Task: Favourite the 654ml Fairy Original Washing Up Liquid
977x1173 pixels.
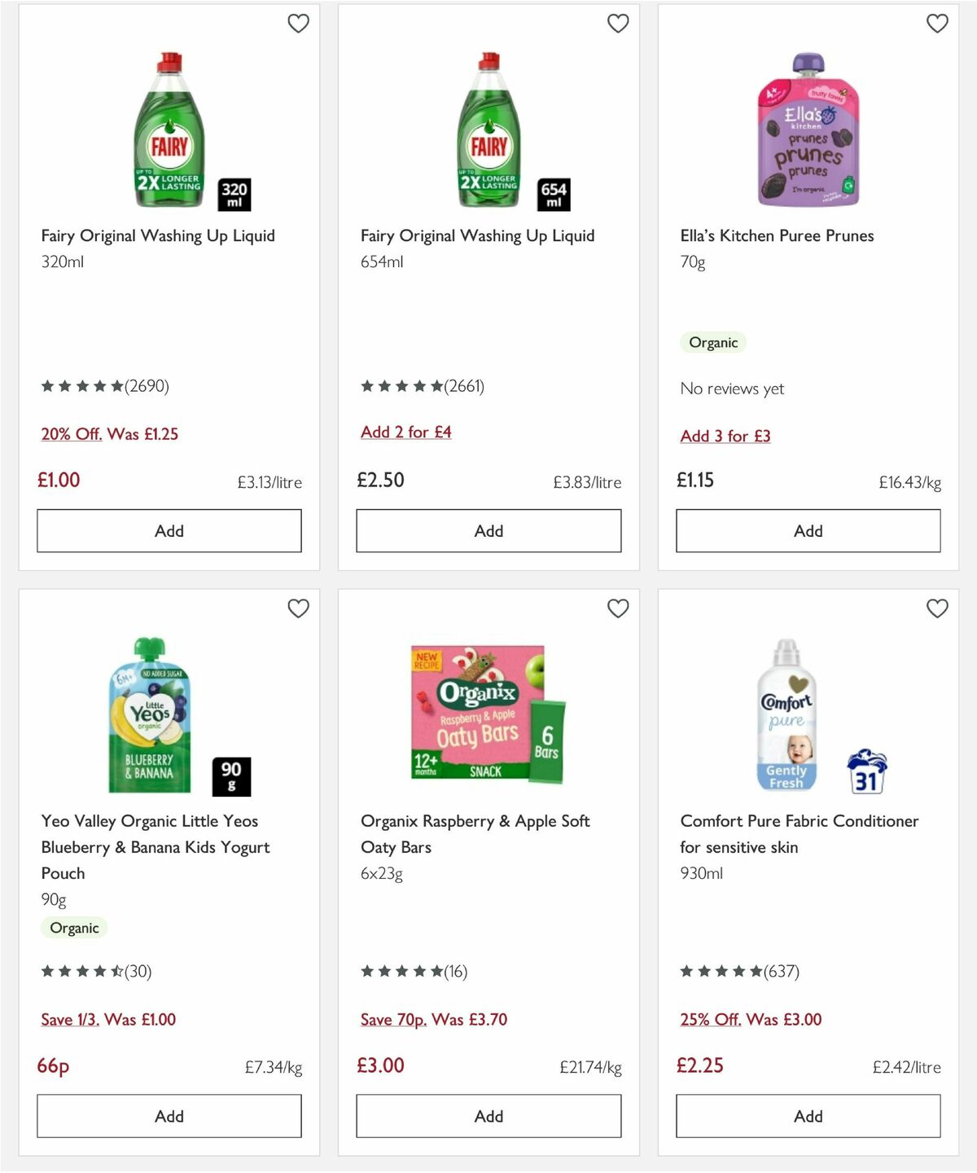Action: click(618, 24)
